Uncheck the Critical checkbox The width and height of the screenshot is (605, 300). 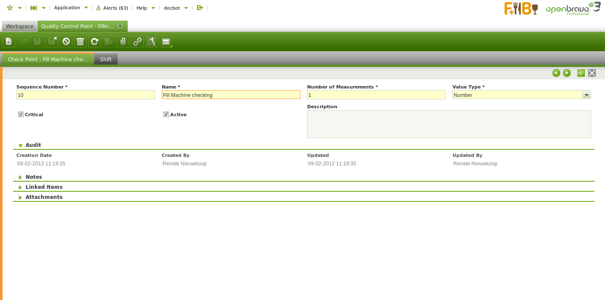click(21, 115)
